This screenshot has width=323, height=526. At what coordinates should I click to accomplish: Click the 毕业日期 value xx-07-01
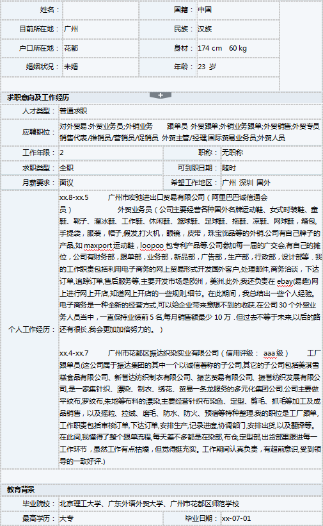click(236, 518)
